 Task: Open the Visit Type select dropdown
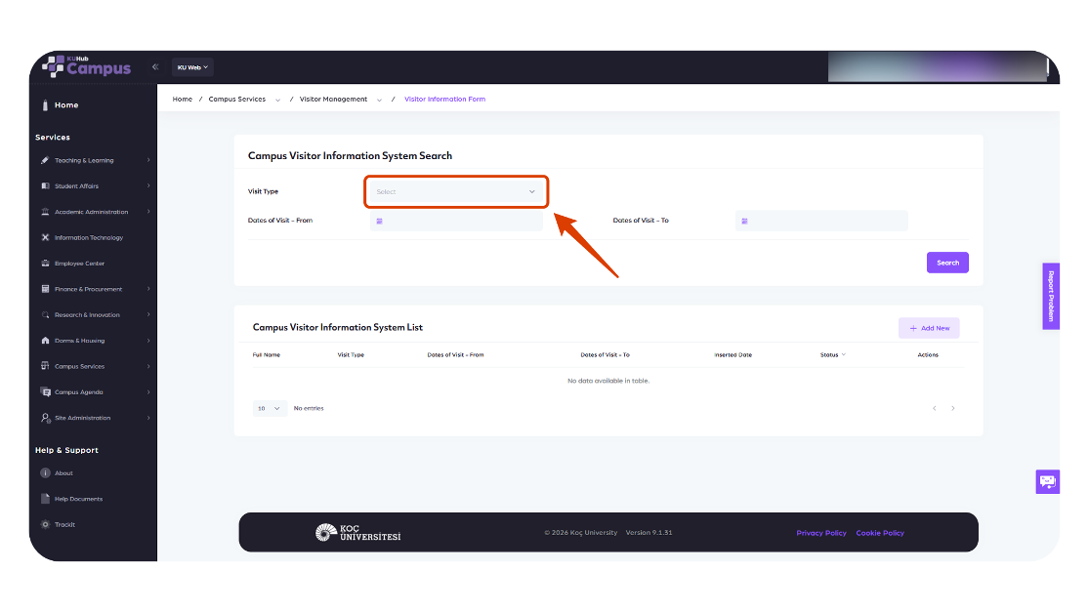[455, 191]
